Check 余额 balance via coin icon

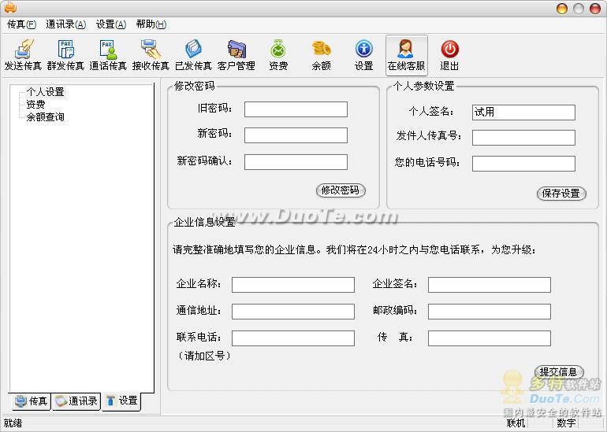321,55
